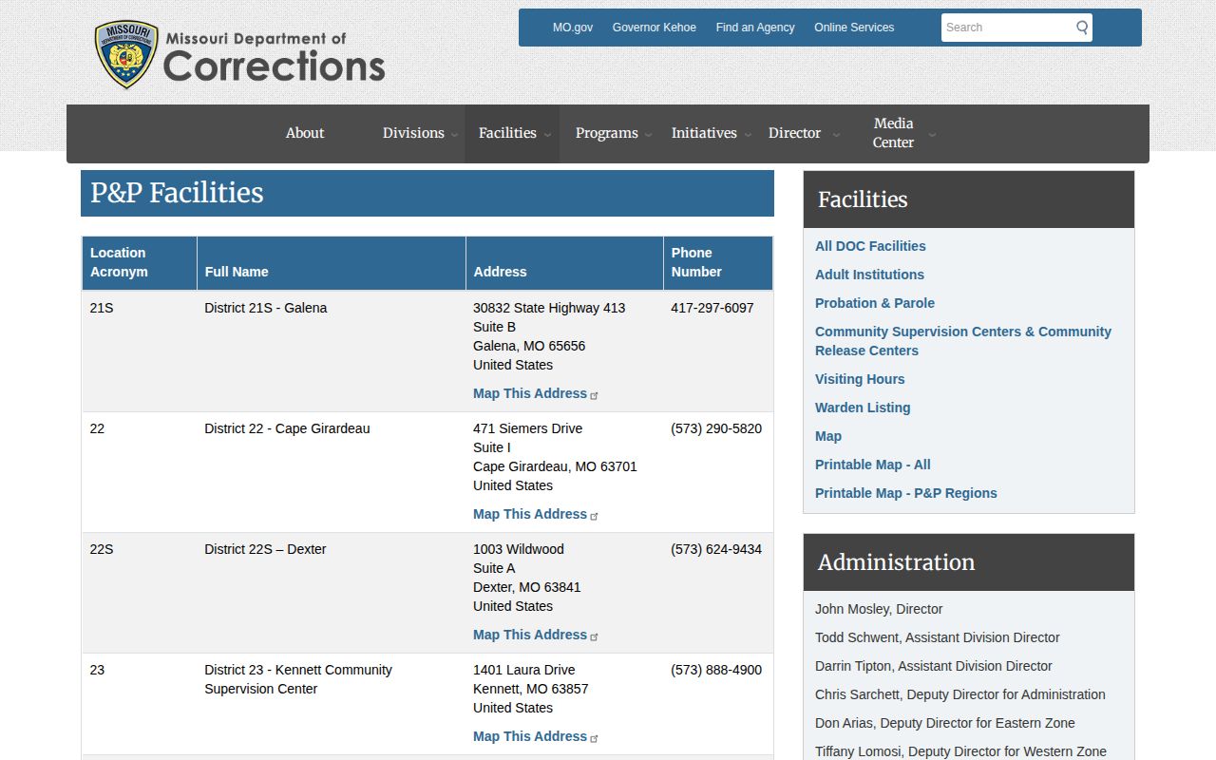Open Printable Map - P&P Regions link
Viewport: 1216px width, 760px height.
(x=906, y=493)
